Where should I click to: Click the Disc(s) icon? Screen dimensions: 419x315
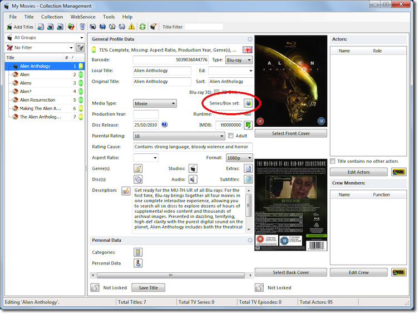tap(137, 179)
